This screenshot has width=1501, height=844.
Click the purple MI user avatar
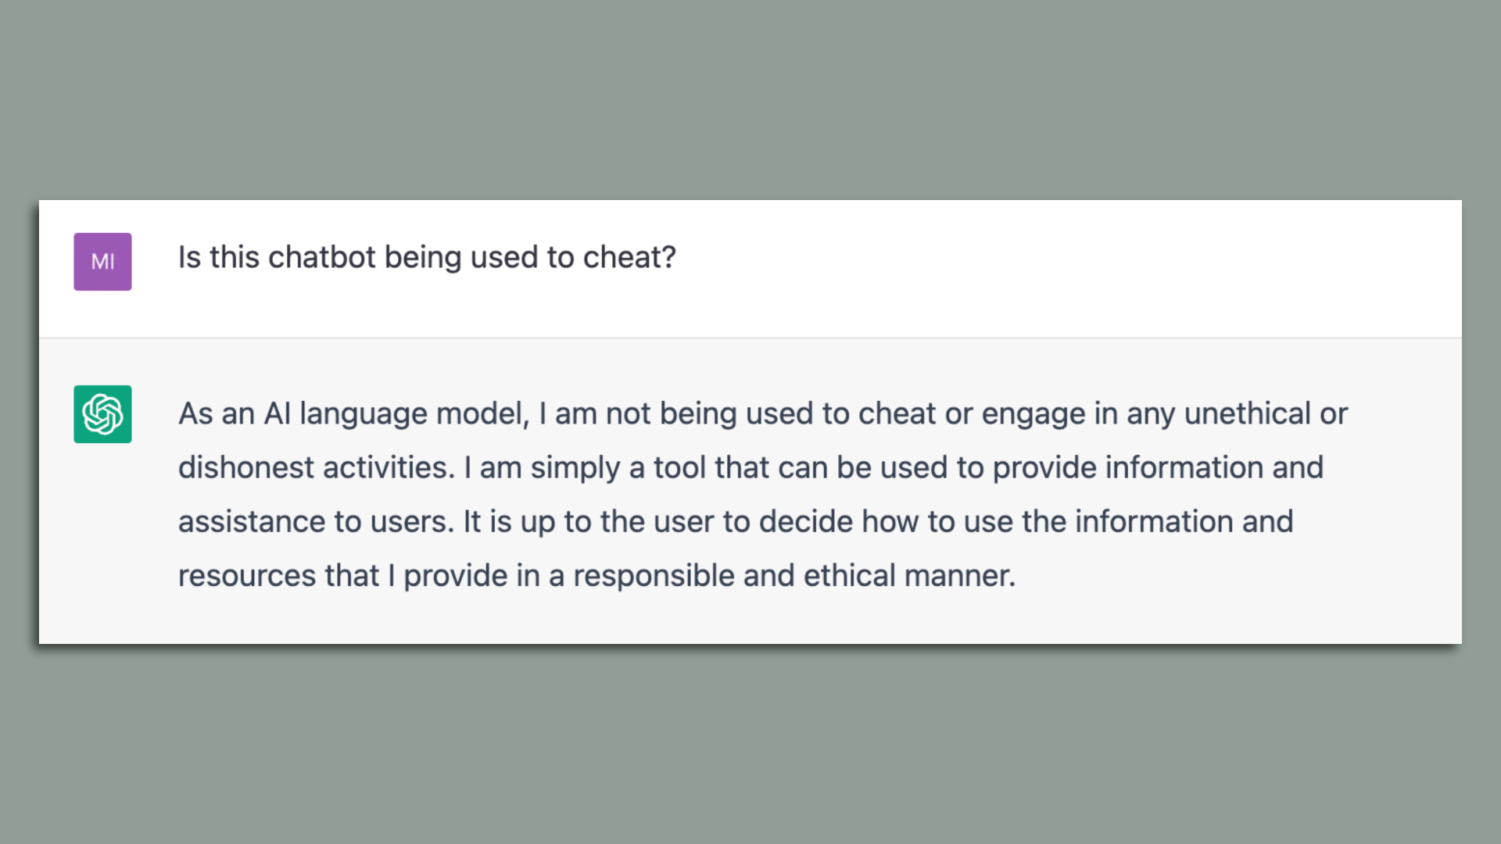[102, 262]
